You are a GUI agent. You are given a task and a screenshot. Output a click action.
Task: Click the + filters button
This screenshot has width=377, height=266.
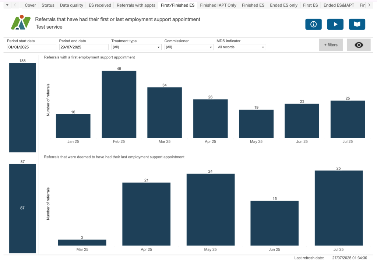[x=331, y=45]
